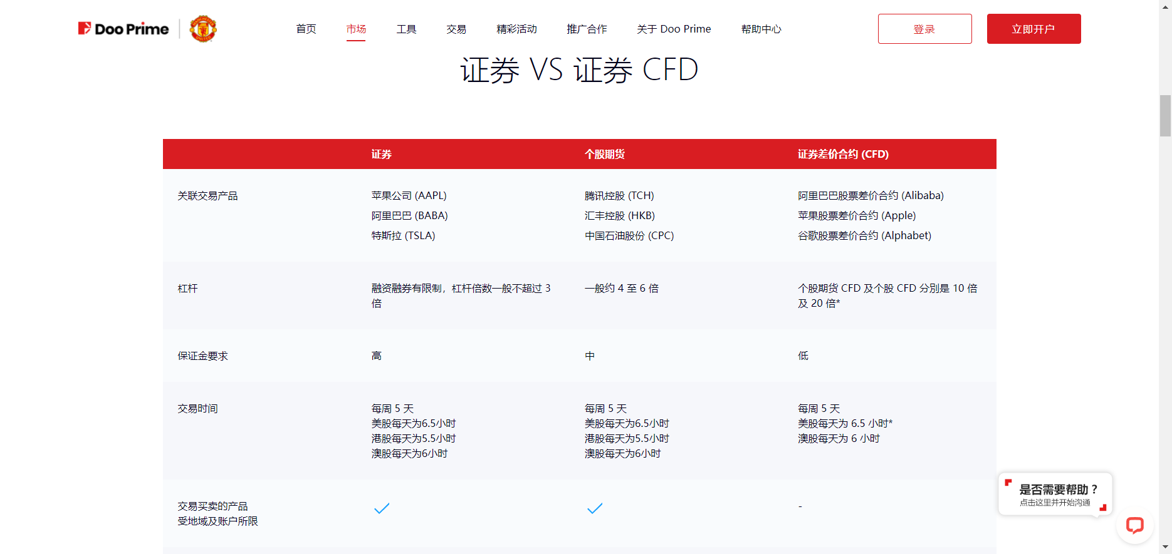
Task: Open the 交易 menu item
Action: click(x=456, y=29)
